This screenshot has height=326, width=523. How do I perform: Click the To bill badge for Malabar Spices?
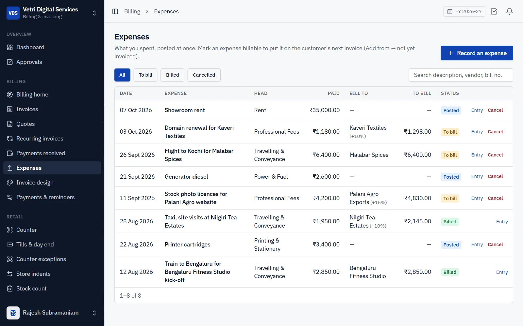click(x=450, y=155)
